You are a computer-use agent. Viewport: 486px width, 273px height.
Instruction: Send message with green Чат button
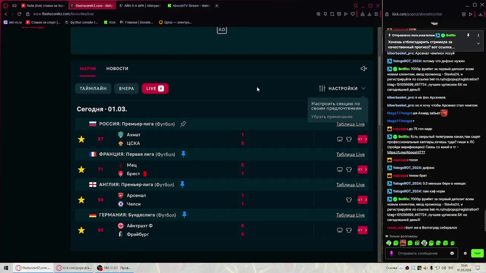[x=477, y=253]
